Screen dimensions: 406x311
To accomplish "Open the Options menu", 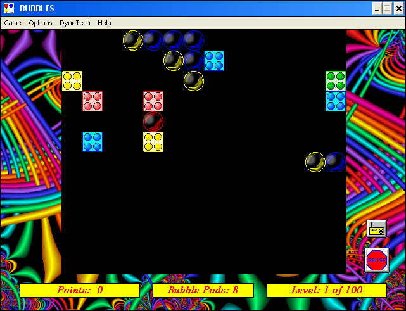I will [41, 23].
